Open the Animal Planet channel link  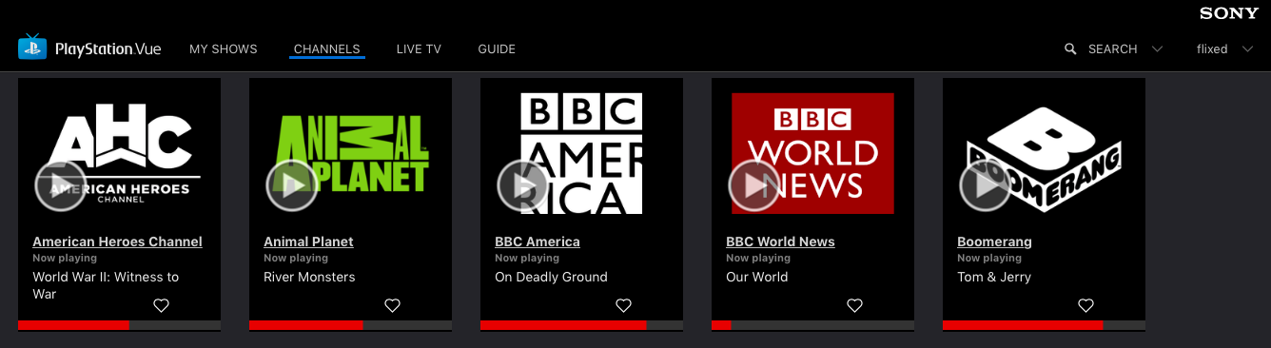[308, 242]
